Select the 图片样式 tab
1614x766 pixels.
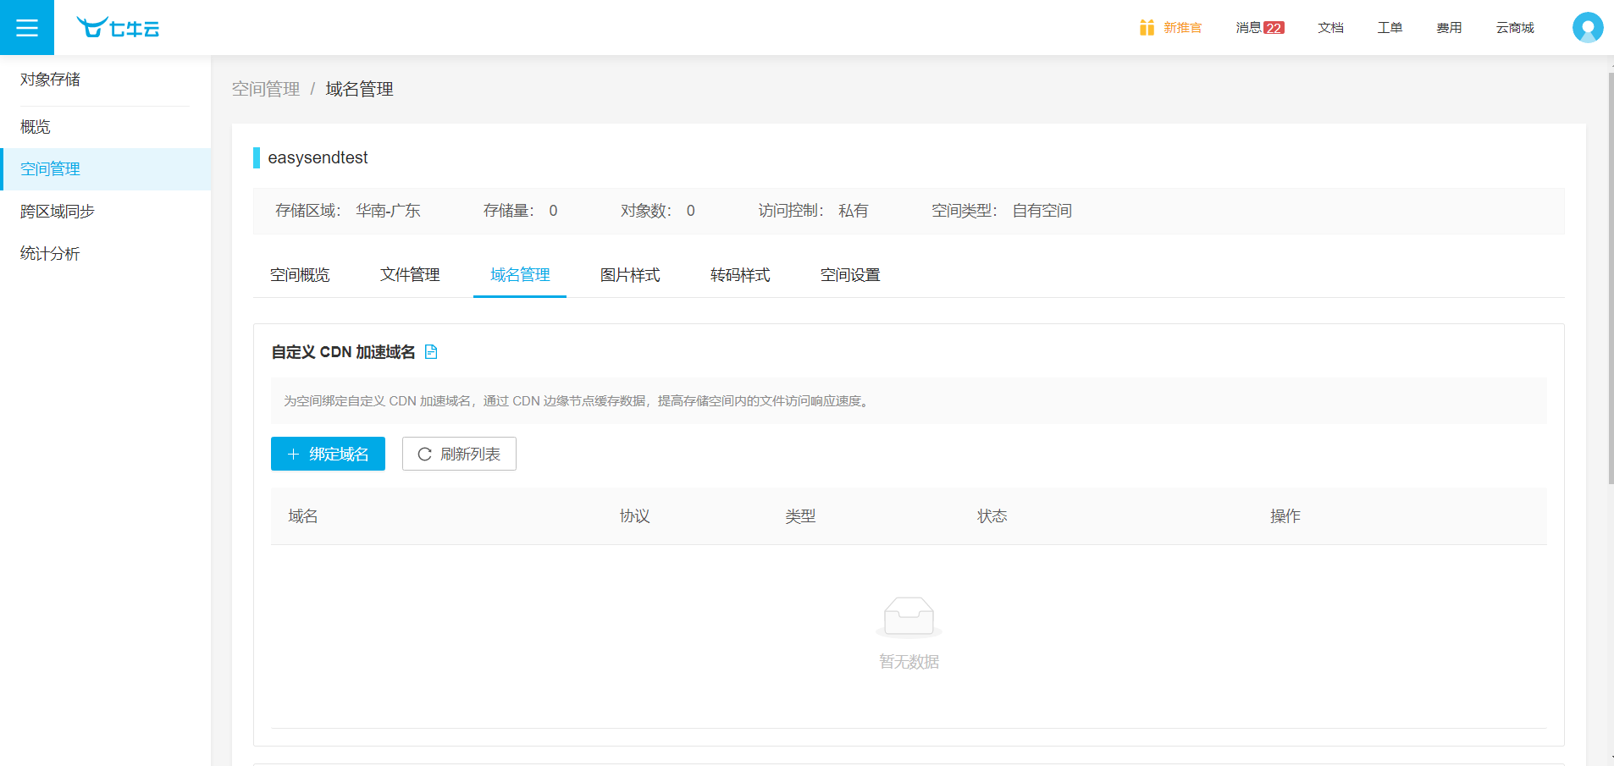coord(630,275)
